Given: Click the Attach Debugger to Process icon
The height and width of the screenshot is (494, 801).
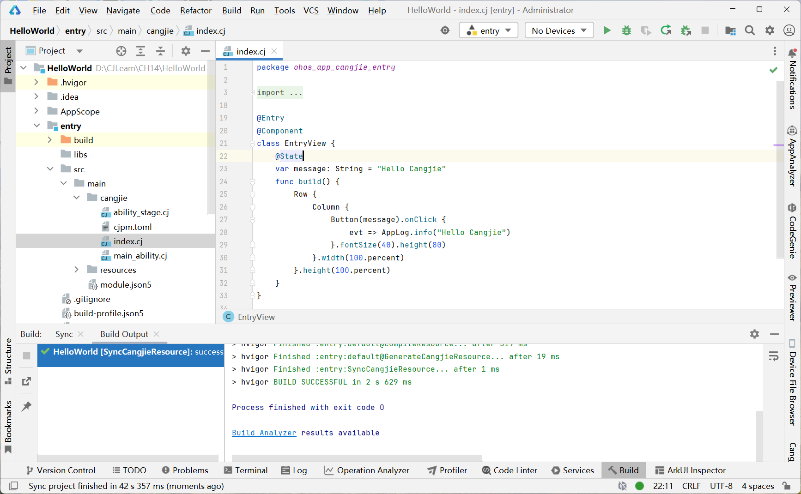Looking at the screenshot, I should 686,30.
